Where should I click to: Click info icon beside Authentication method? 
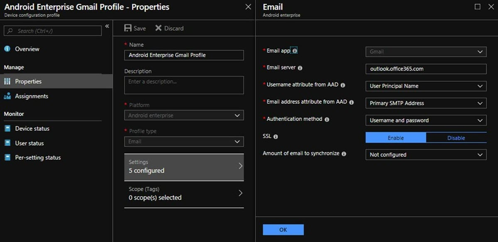point(327,119)
